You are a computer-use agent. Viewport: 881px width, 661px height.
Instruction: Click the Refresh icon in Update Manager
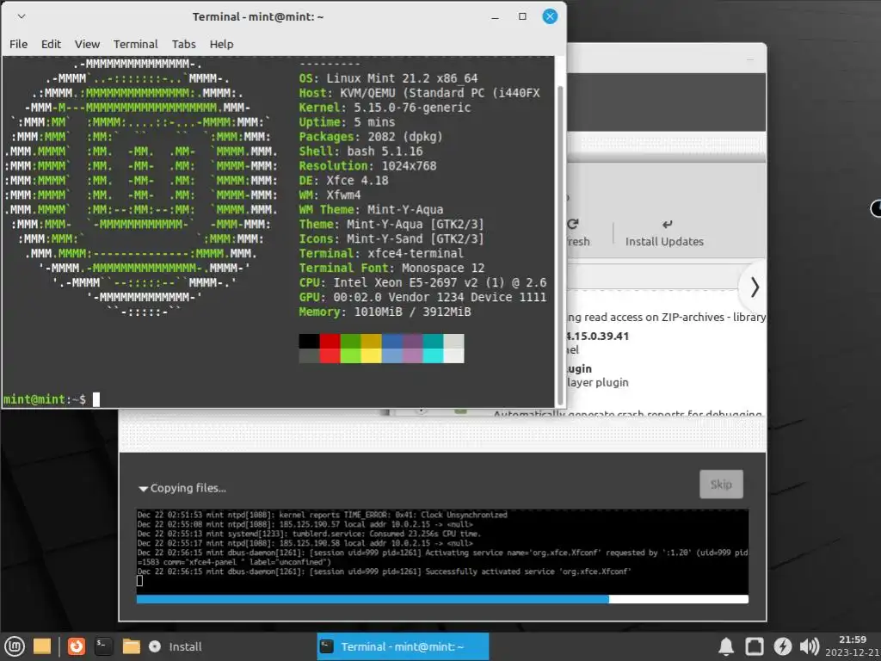[573, 225]
